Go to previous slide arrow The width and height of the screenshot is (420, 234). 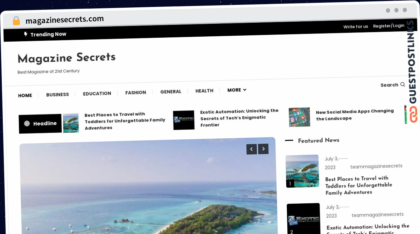(x=251, y=149)
